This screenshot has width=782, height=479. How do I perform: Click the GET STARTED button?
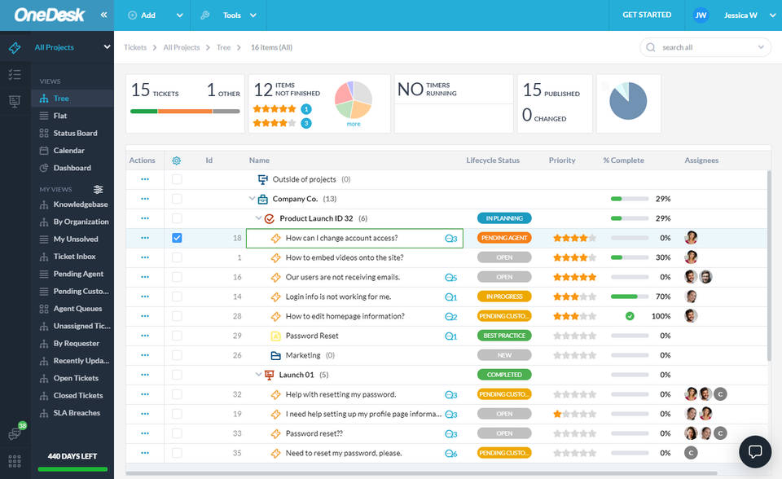(647, 15)
